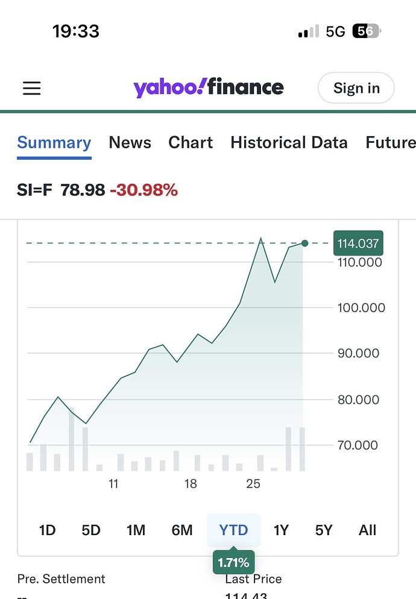Select the YTD range option
Viewport: 416px width, 599px height.
coord(233,530)
